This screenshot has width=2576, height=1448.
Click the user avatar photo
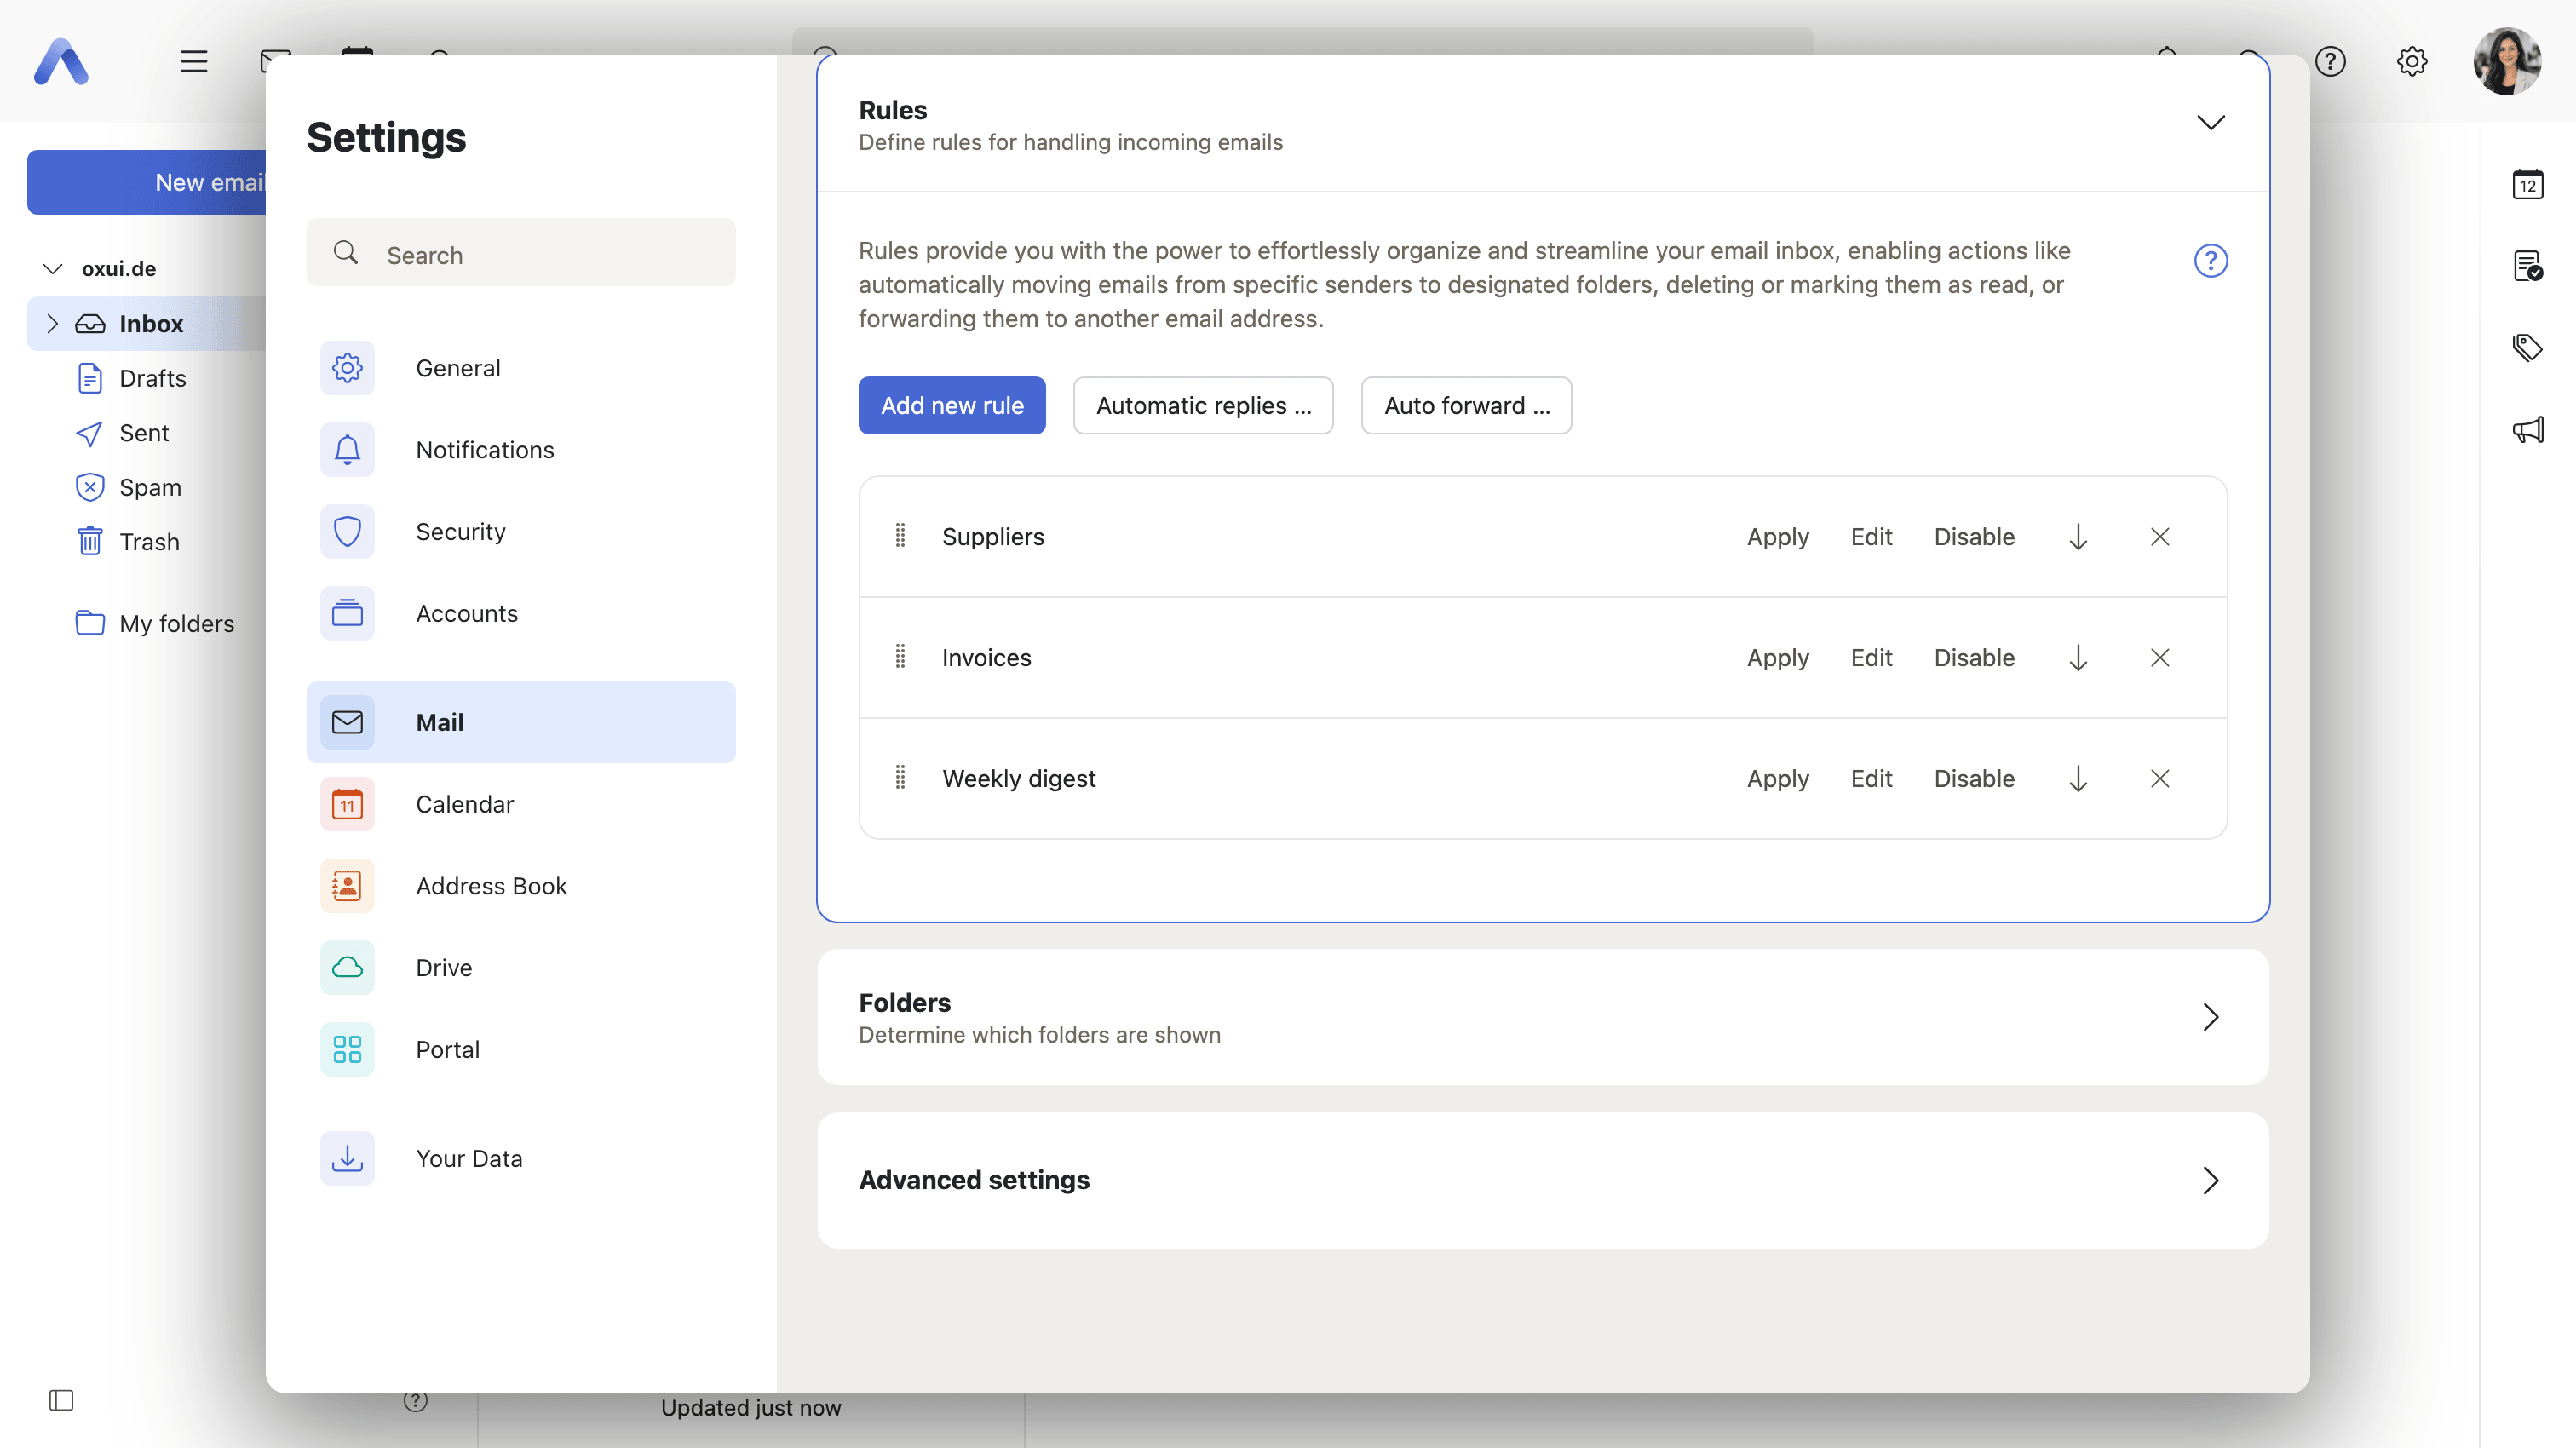[2507, 61]
